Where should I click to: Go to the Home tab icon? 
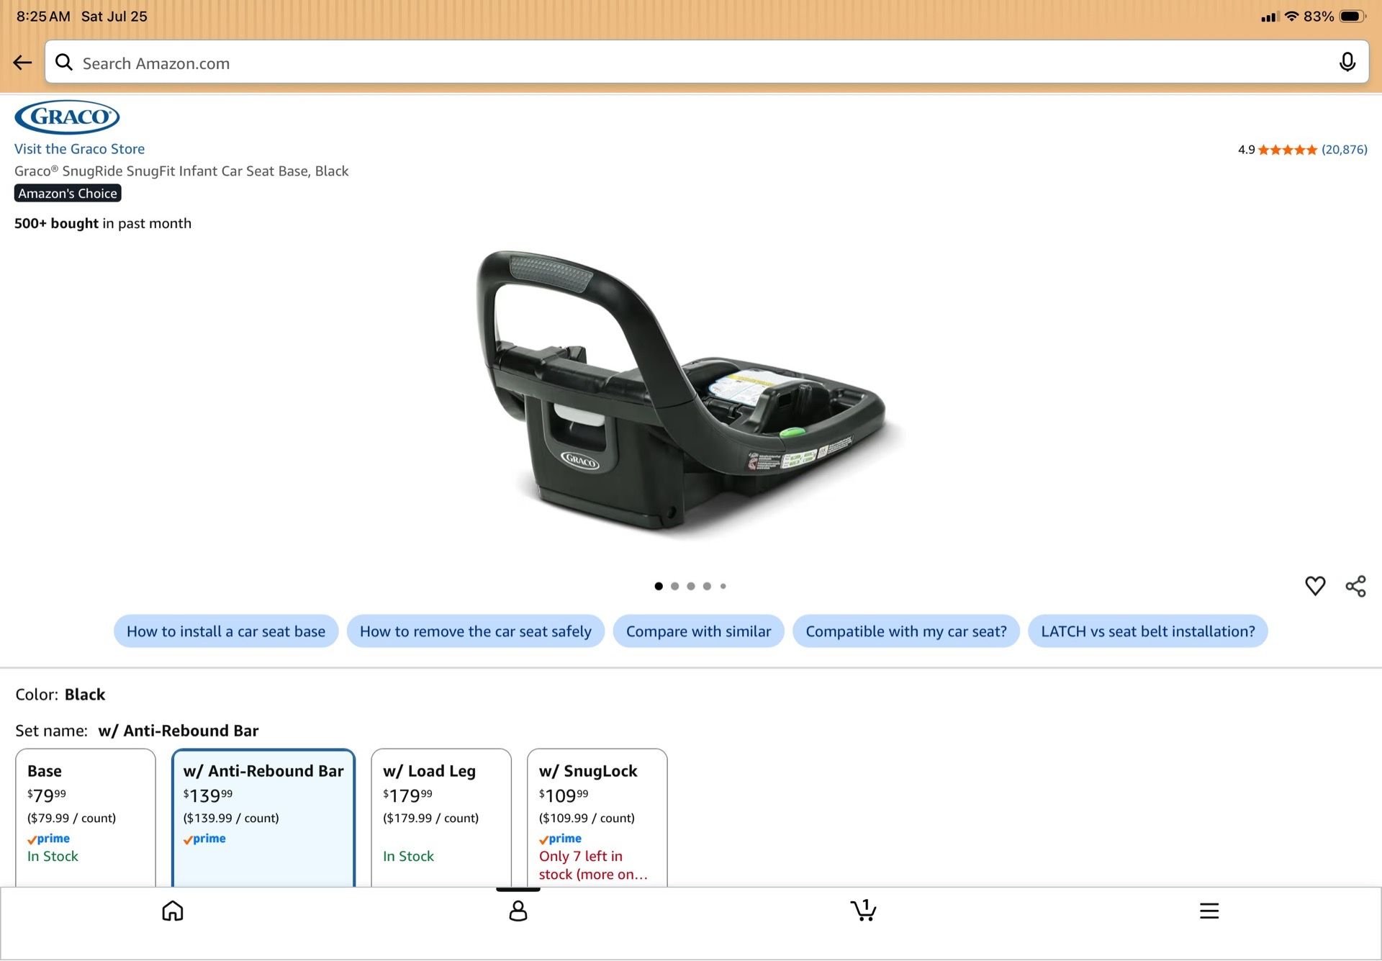point(173,911)
